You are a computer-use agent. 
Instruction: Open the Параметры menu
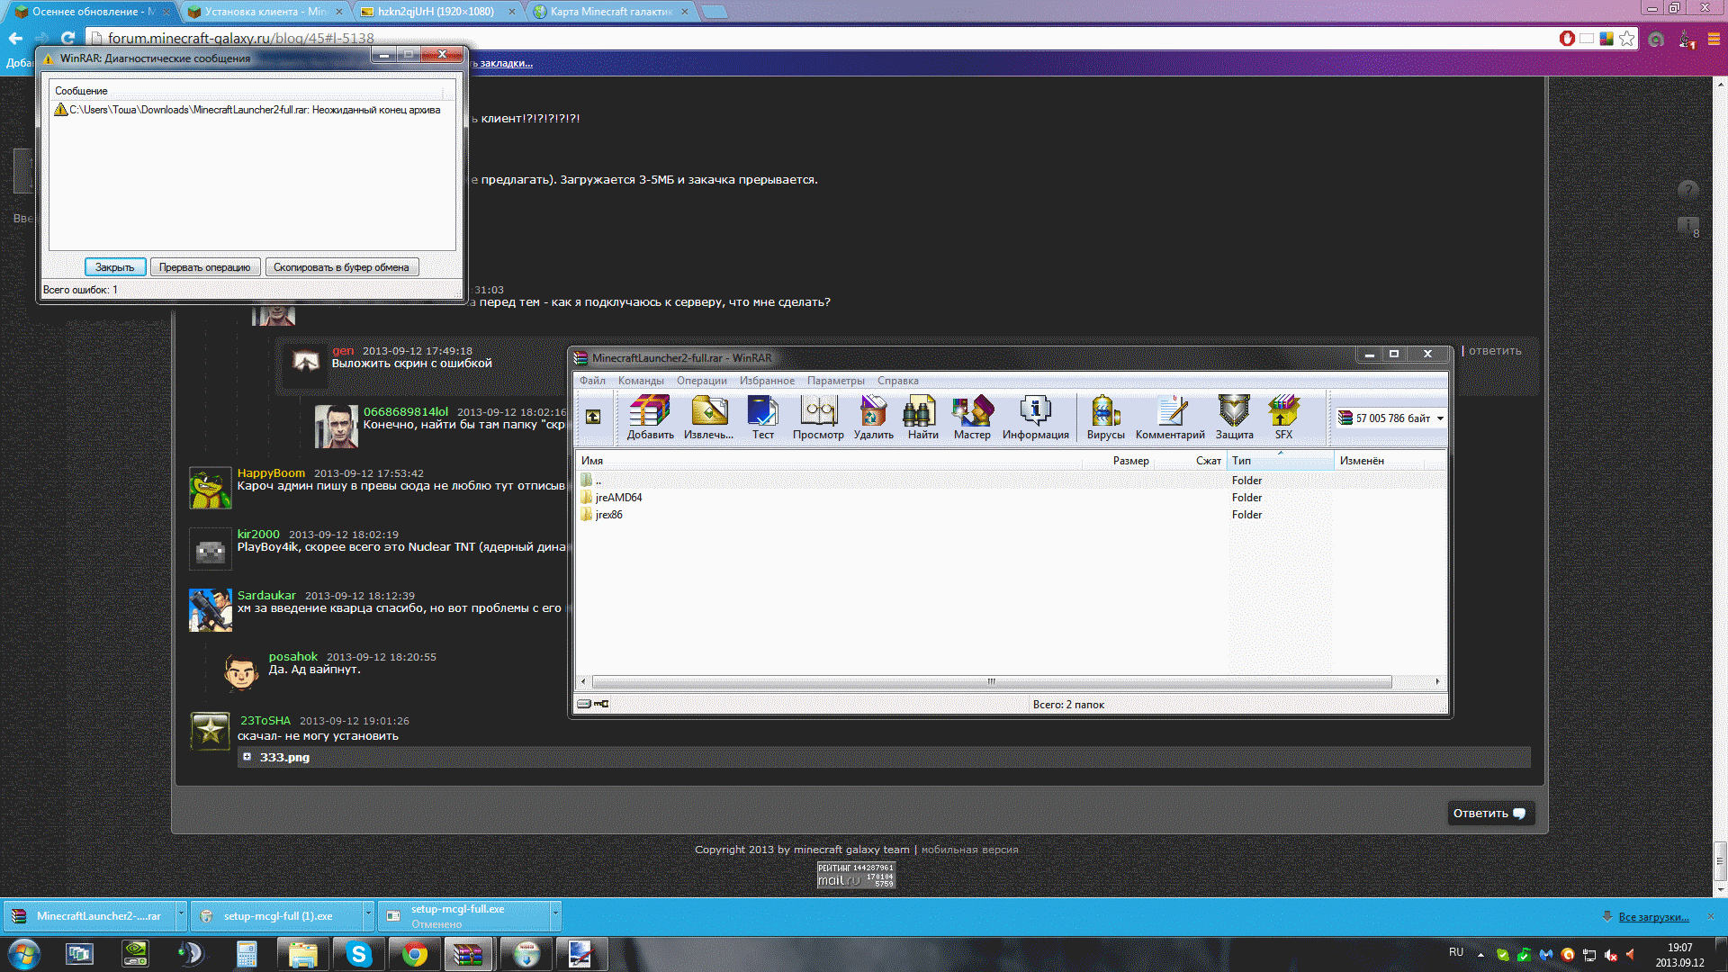pos(835,381)
